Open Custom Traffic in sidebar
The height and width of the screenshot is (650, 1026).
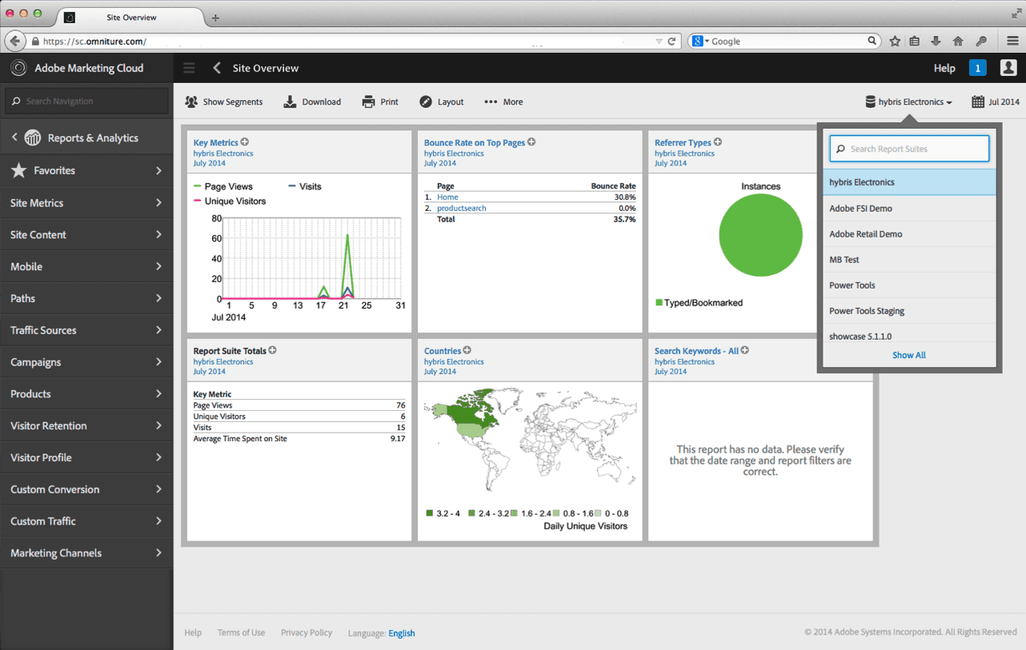[86, 521]
